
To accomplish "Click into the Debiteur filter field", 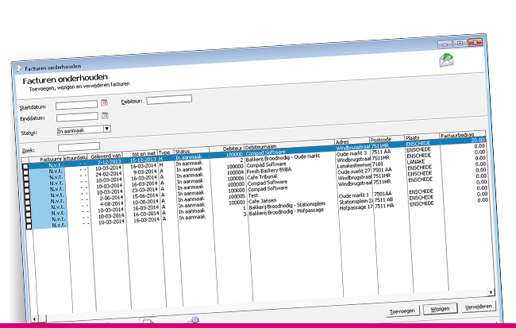I will (169, 99).
